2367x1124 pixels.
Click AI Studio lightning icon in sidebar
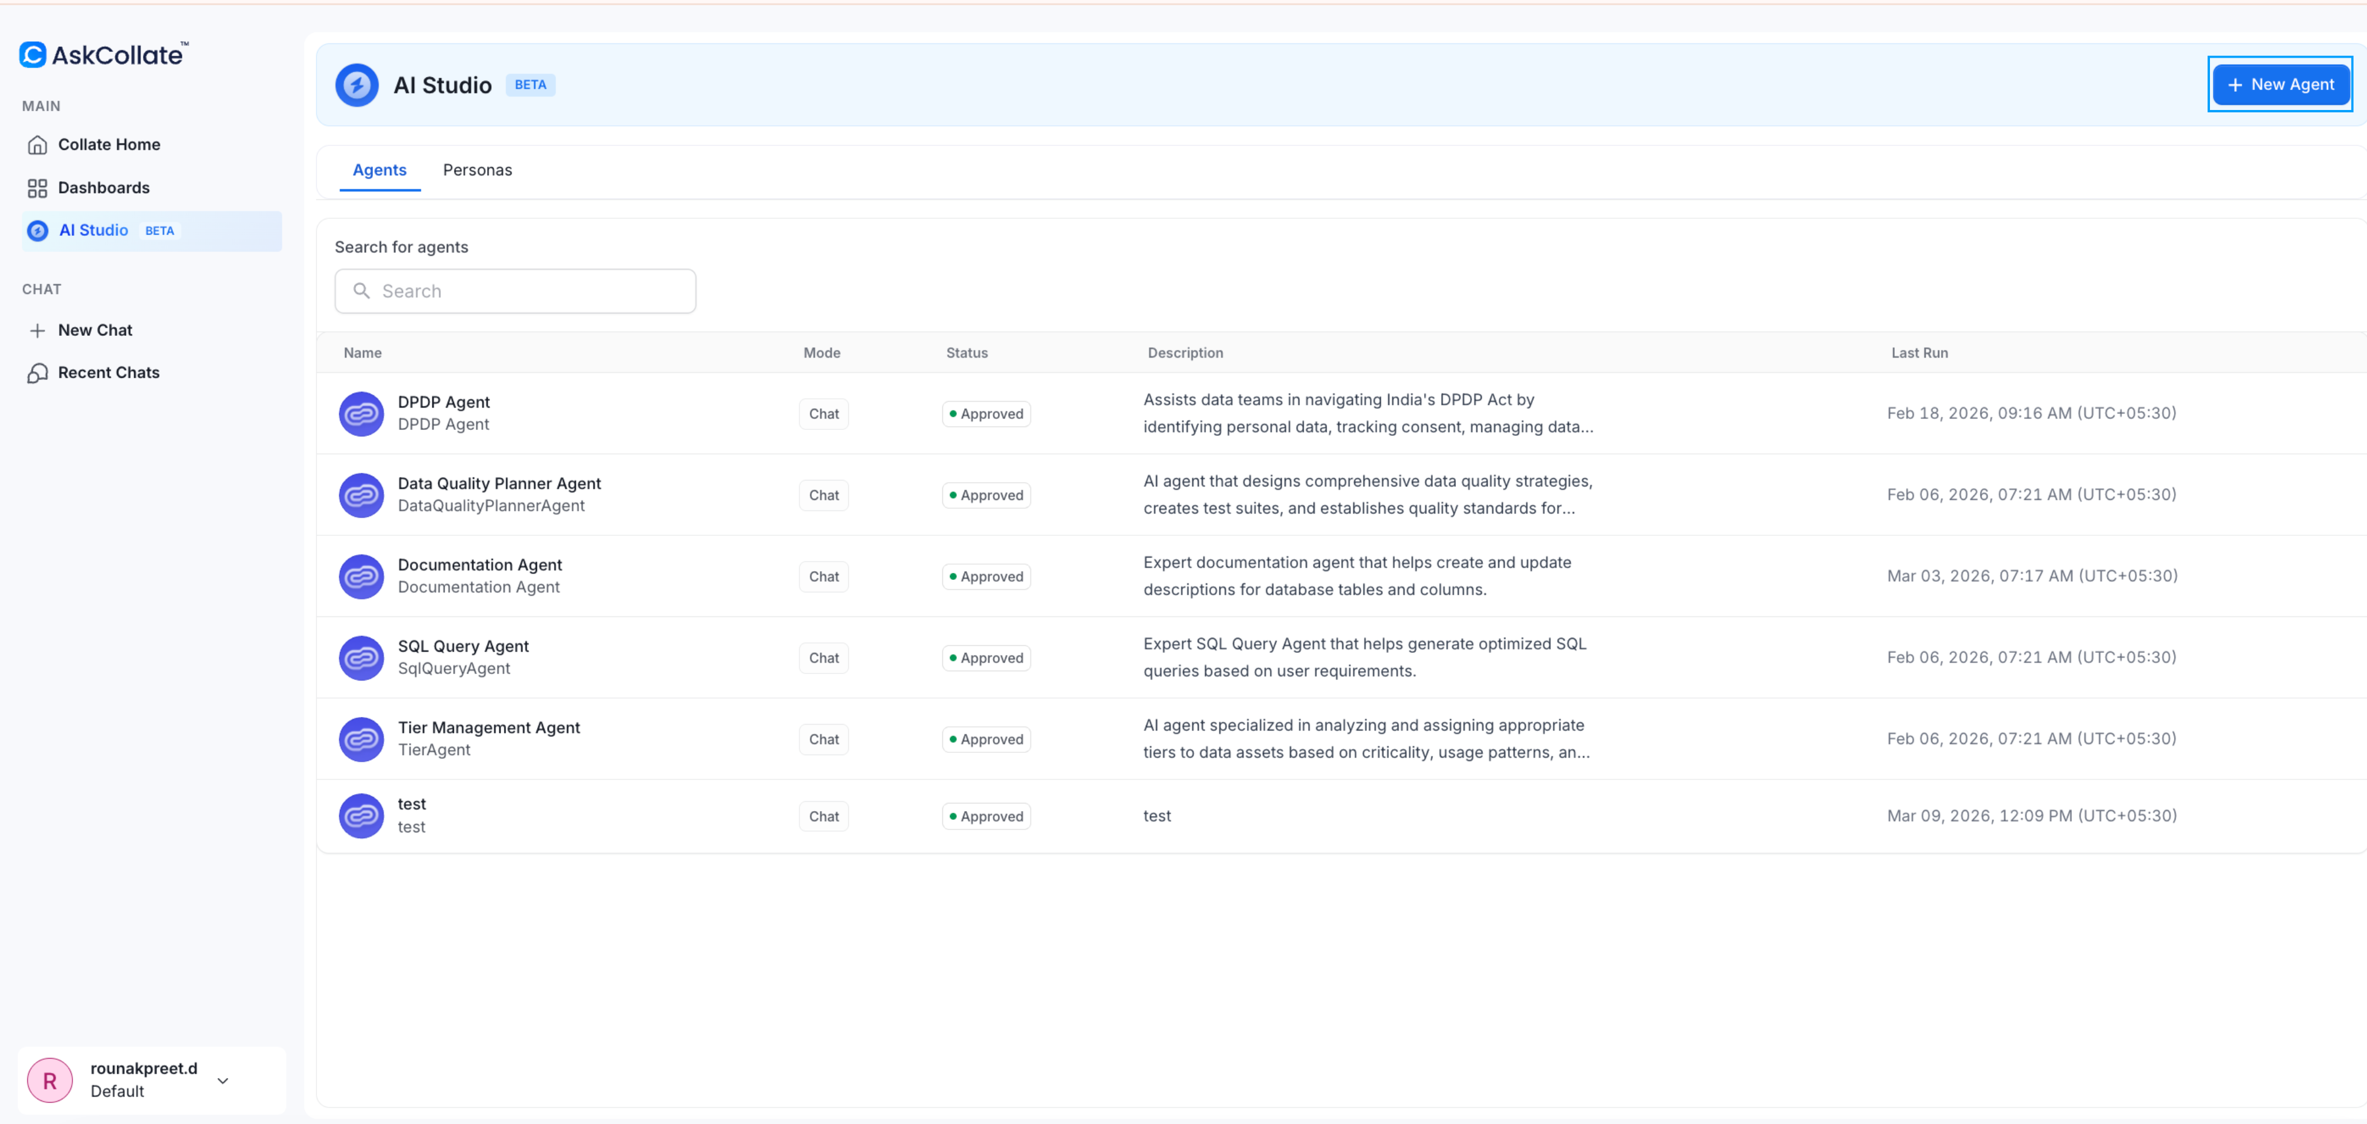click(38, 231)
